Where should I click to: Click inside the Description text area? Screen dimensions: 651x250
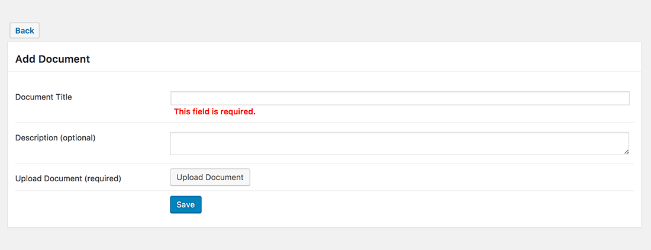[x=399, y=143]
